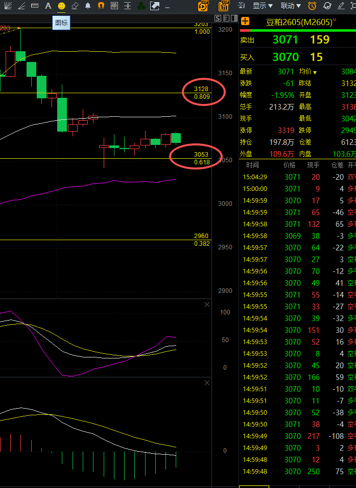
Task: Select the 0.809 Fibonacci level label 3128
Action: point(201,89)
